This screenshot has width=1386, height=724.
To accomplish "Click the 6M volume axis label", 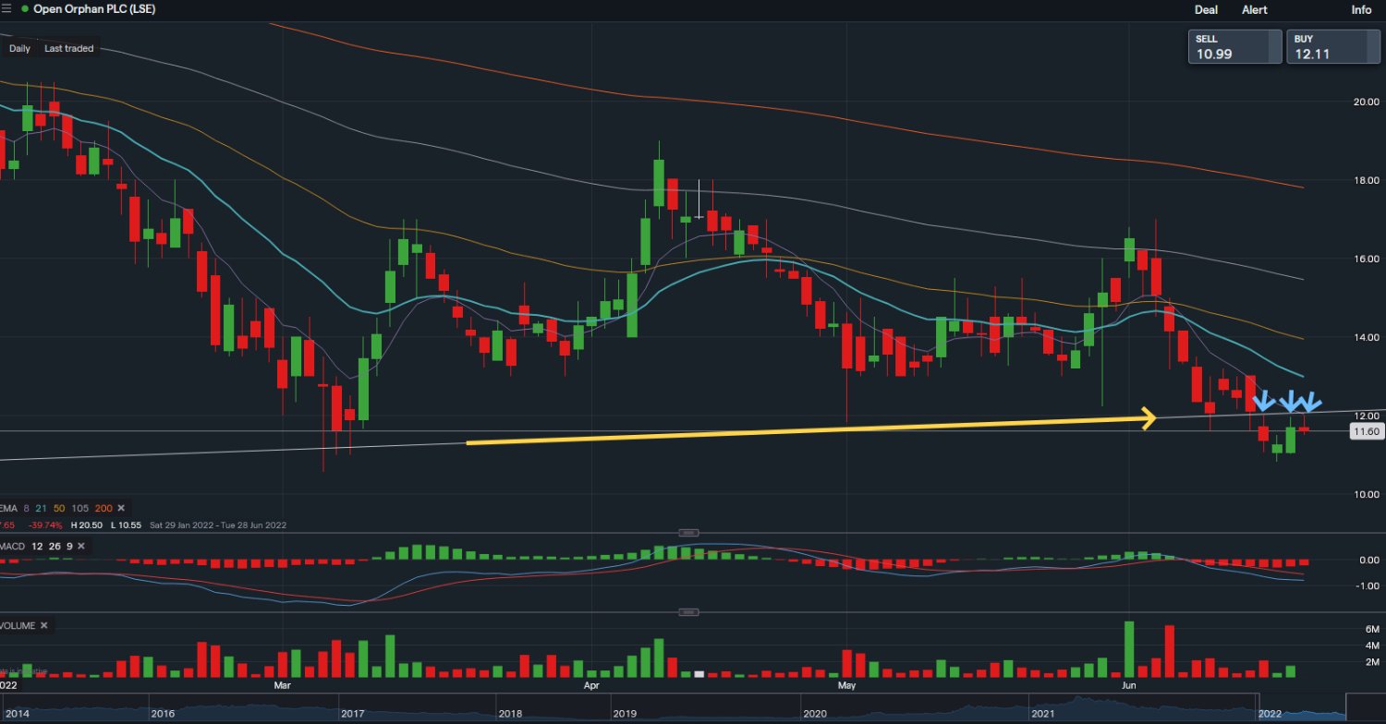I will coord(1371,629).
